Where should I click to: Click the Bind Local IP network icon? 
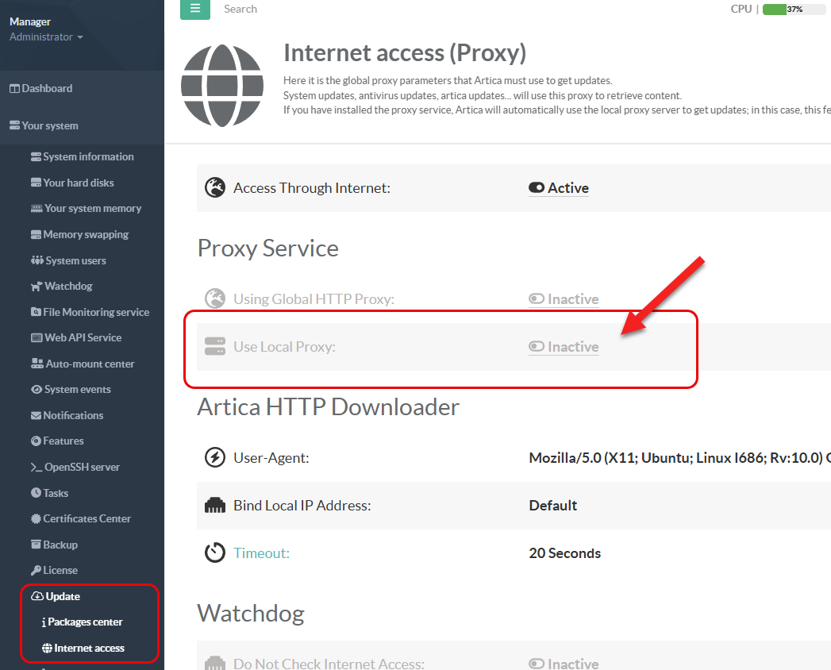tap(215, 506)
